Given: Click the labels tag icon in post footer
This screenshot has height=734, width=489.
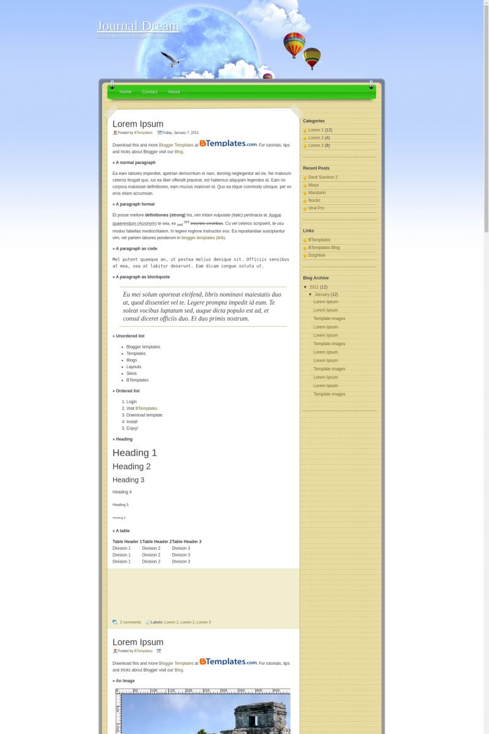Looking at the screenshot, I should 148,622.
